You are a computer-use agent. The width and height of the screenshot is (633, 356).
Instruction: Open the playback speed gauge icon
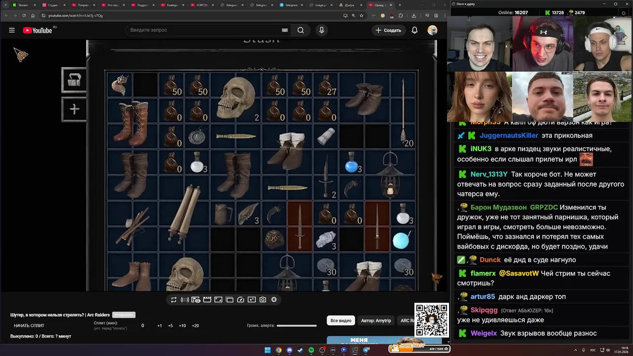(240, 300)
